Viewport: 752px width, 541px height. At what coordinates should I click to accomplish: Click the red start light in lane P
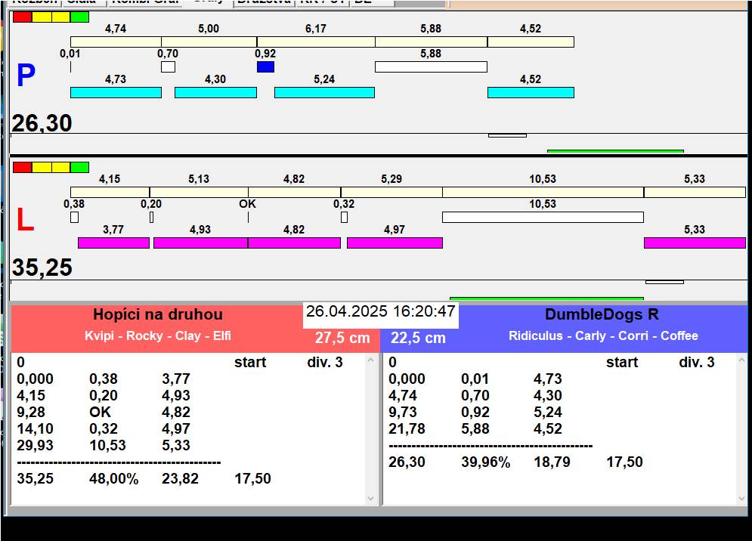(x=22, y=17)
